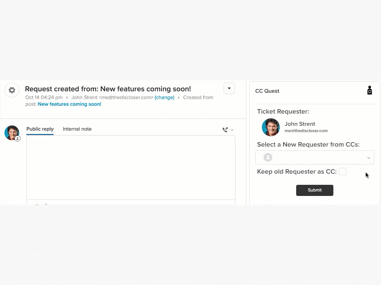381x285 pixels.
Task: Click the gear icon beside the request title
Action: point(12,90)
